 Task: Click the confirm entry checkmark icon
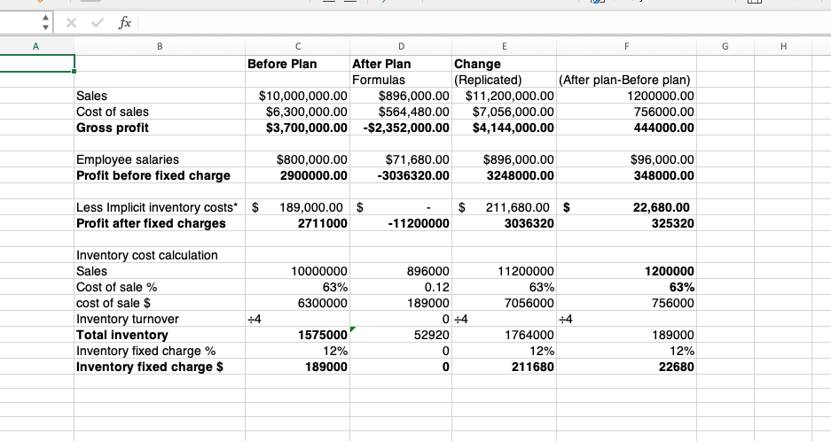pyautogui.click(x=98, y=23)
